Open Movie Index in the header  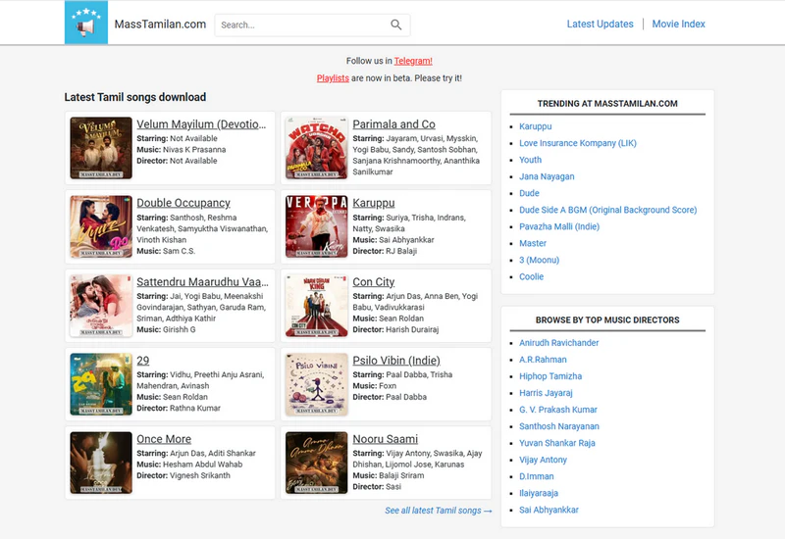pos(678,24)
